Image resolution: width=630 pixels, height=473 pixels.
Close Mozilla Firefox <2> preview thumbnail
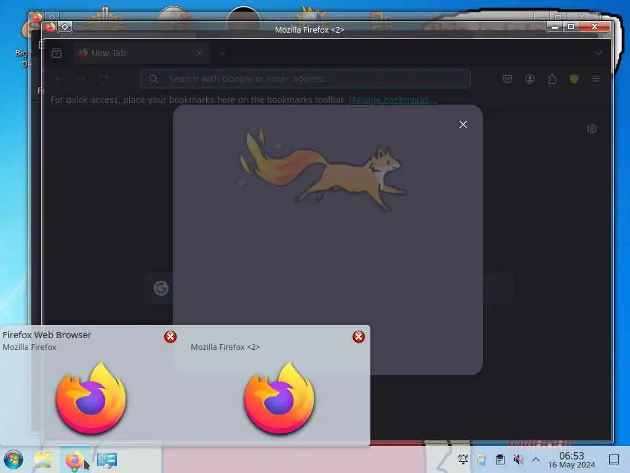[x=359, y=337]
